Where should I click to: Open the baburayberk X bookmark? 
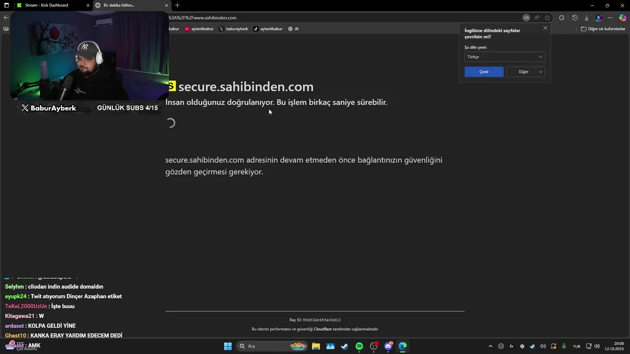[233, 29]
